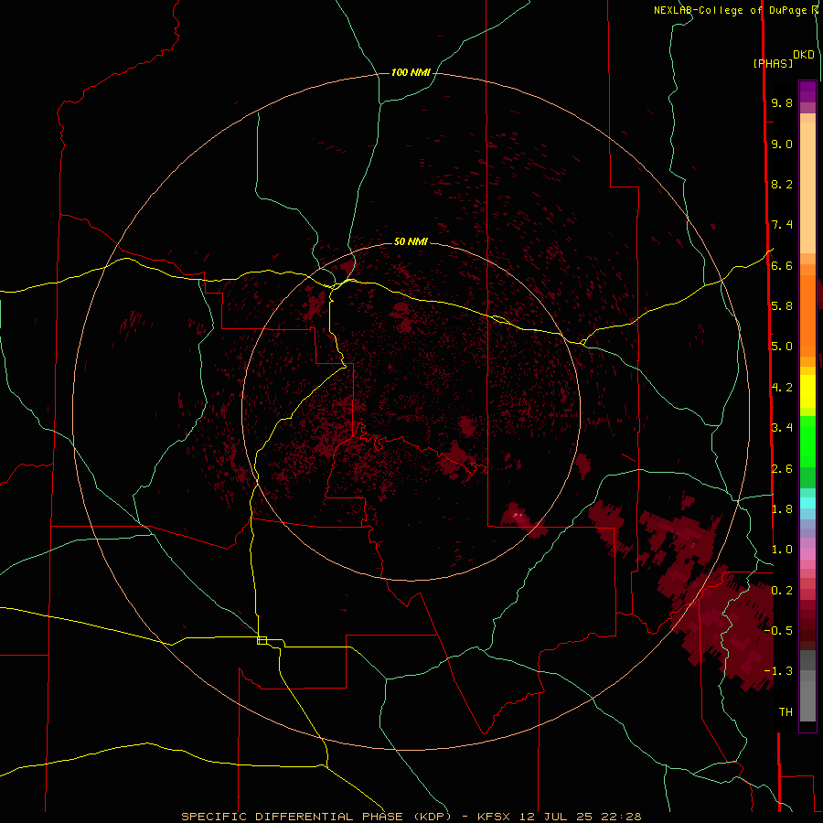Click the -1.3 value on the color scale
The image size is (823, 823).
pyautogui.click(x=778, y=671)
